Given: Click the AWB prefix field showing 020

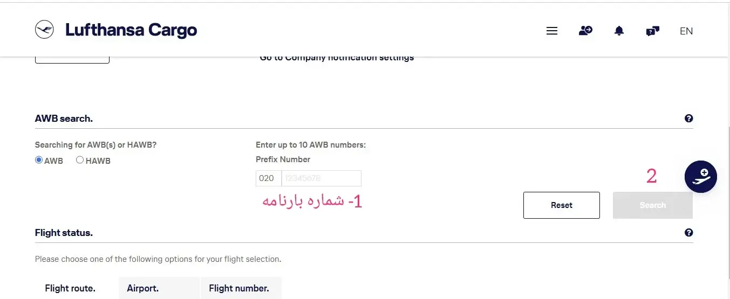Looking at the screenshot, I should pos(268,178).
